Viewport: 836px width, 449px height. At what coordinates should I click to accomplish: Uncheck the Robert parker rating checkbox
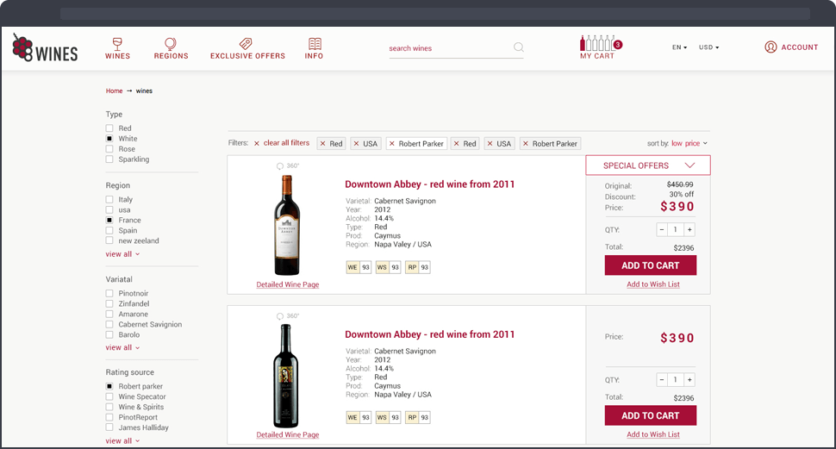coord(109,386)
